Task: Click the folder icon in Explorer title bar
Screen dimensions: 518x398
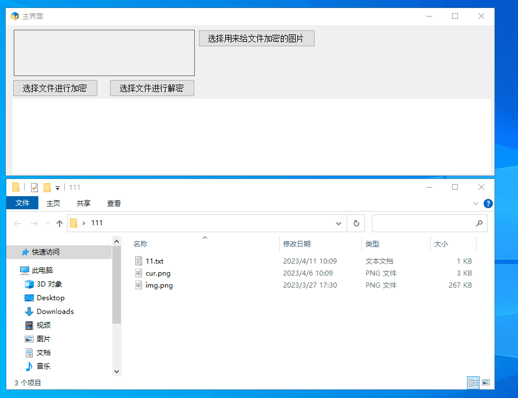Action: coord(15,188)
